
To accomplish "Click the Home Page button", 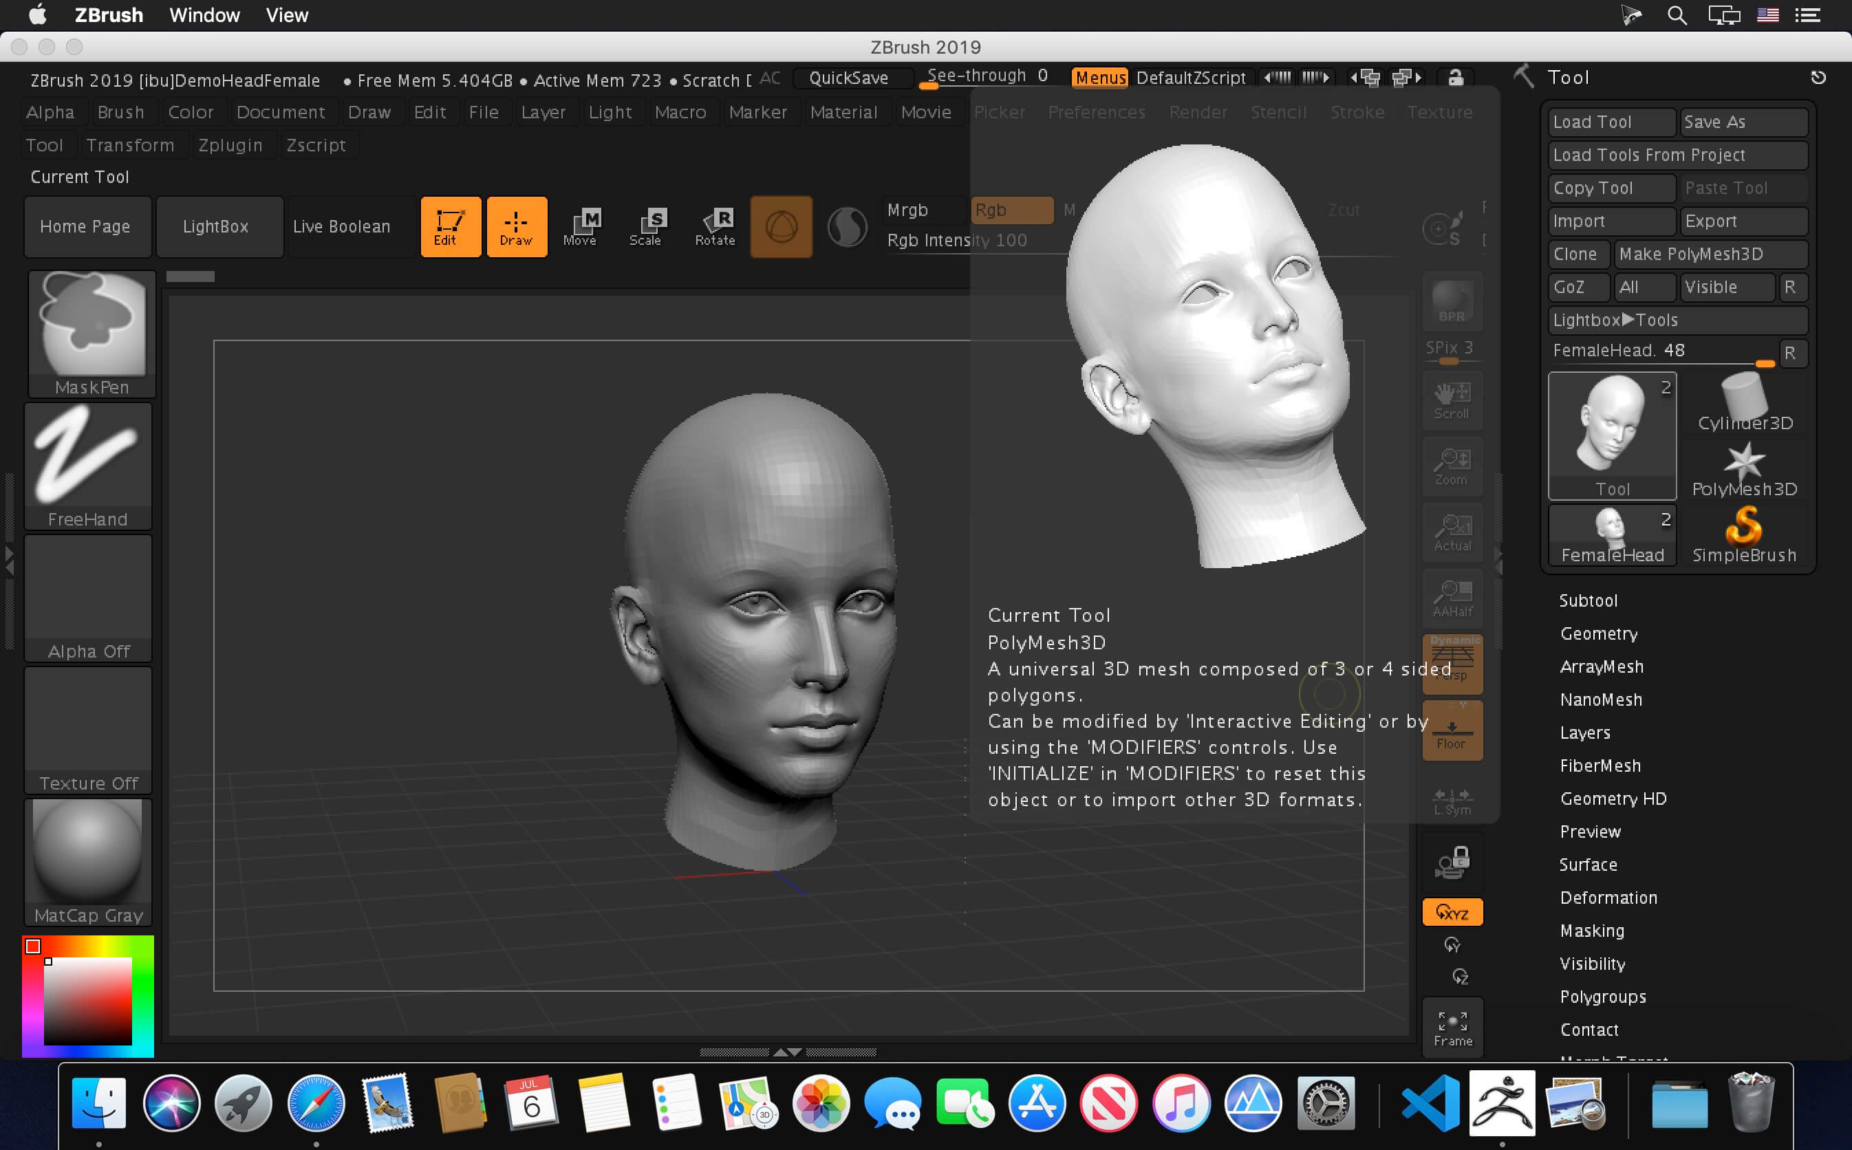I will (87, 227).
